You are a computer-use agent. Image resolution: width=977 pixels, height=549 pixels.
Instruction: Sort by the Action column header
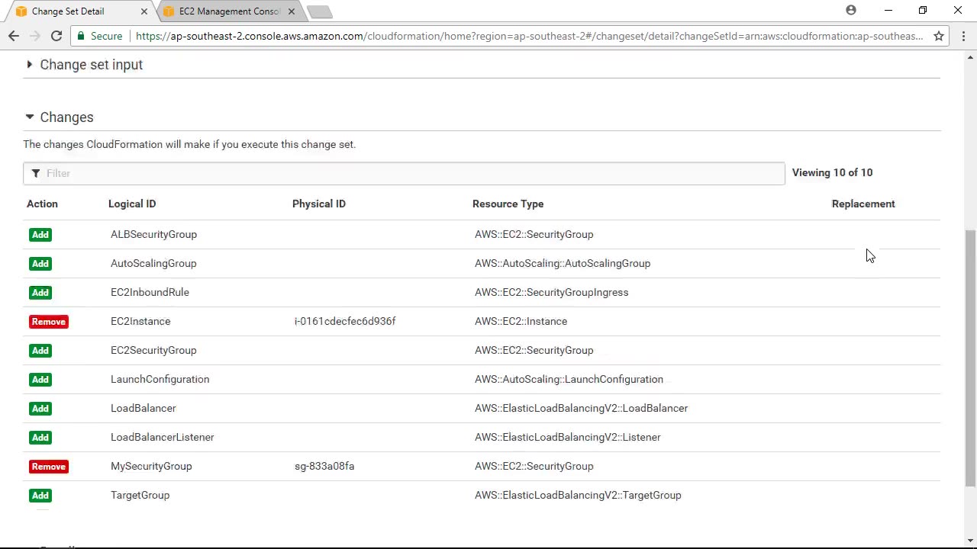[x=42, y=204]
